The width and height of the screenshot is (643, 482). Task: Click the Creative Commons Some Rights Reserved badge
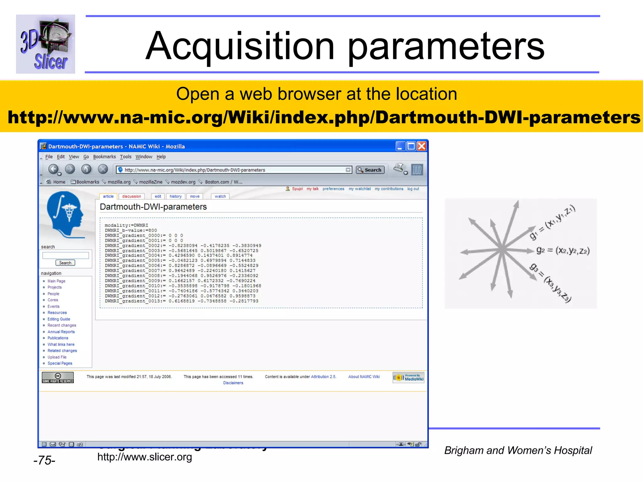[x=58, y=378]
